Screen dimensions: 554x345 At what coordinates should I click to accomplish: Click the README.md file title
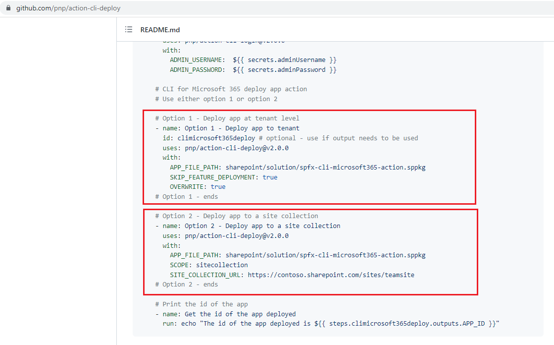[x=160, y=30]
